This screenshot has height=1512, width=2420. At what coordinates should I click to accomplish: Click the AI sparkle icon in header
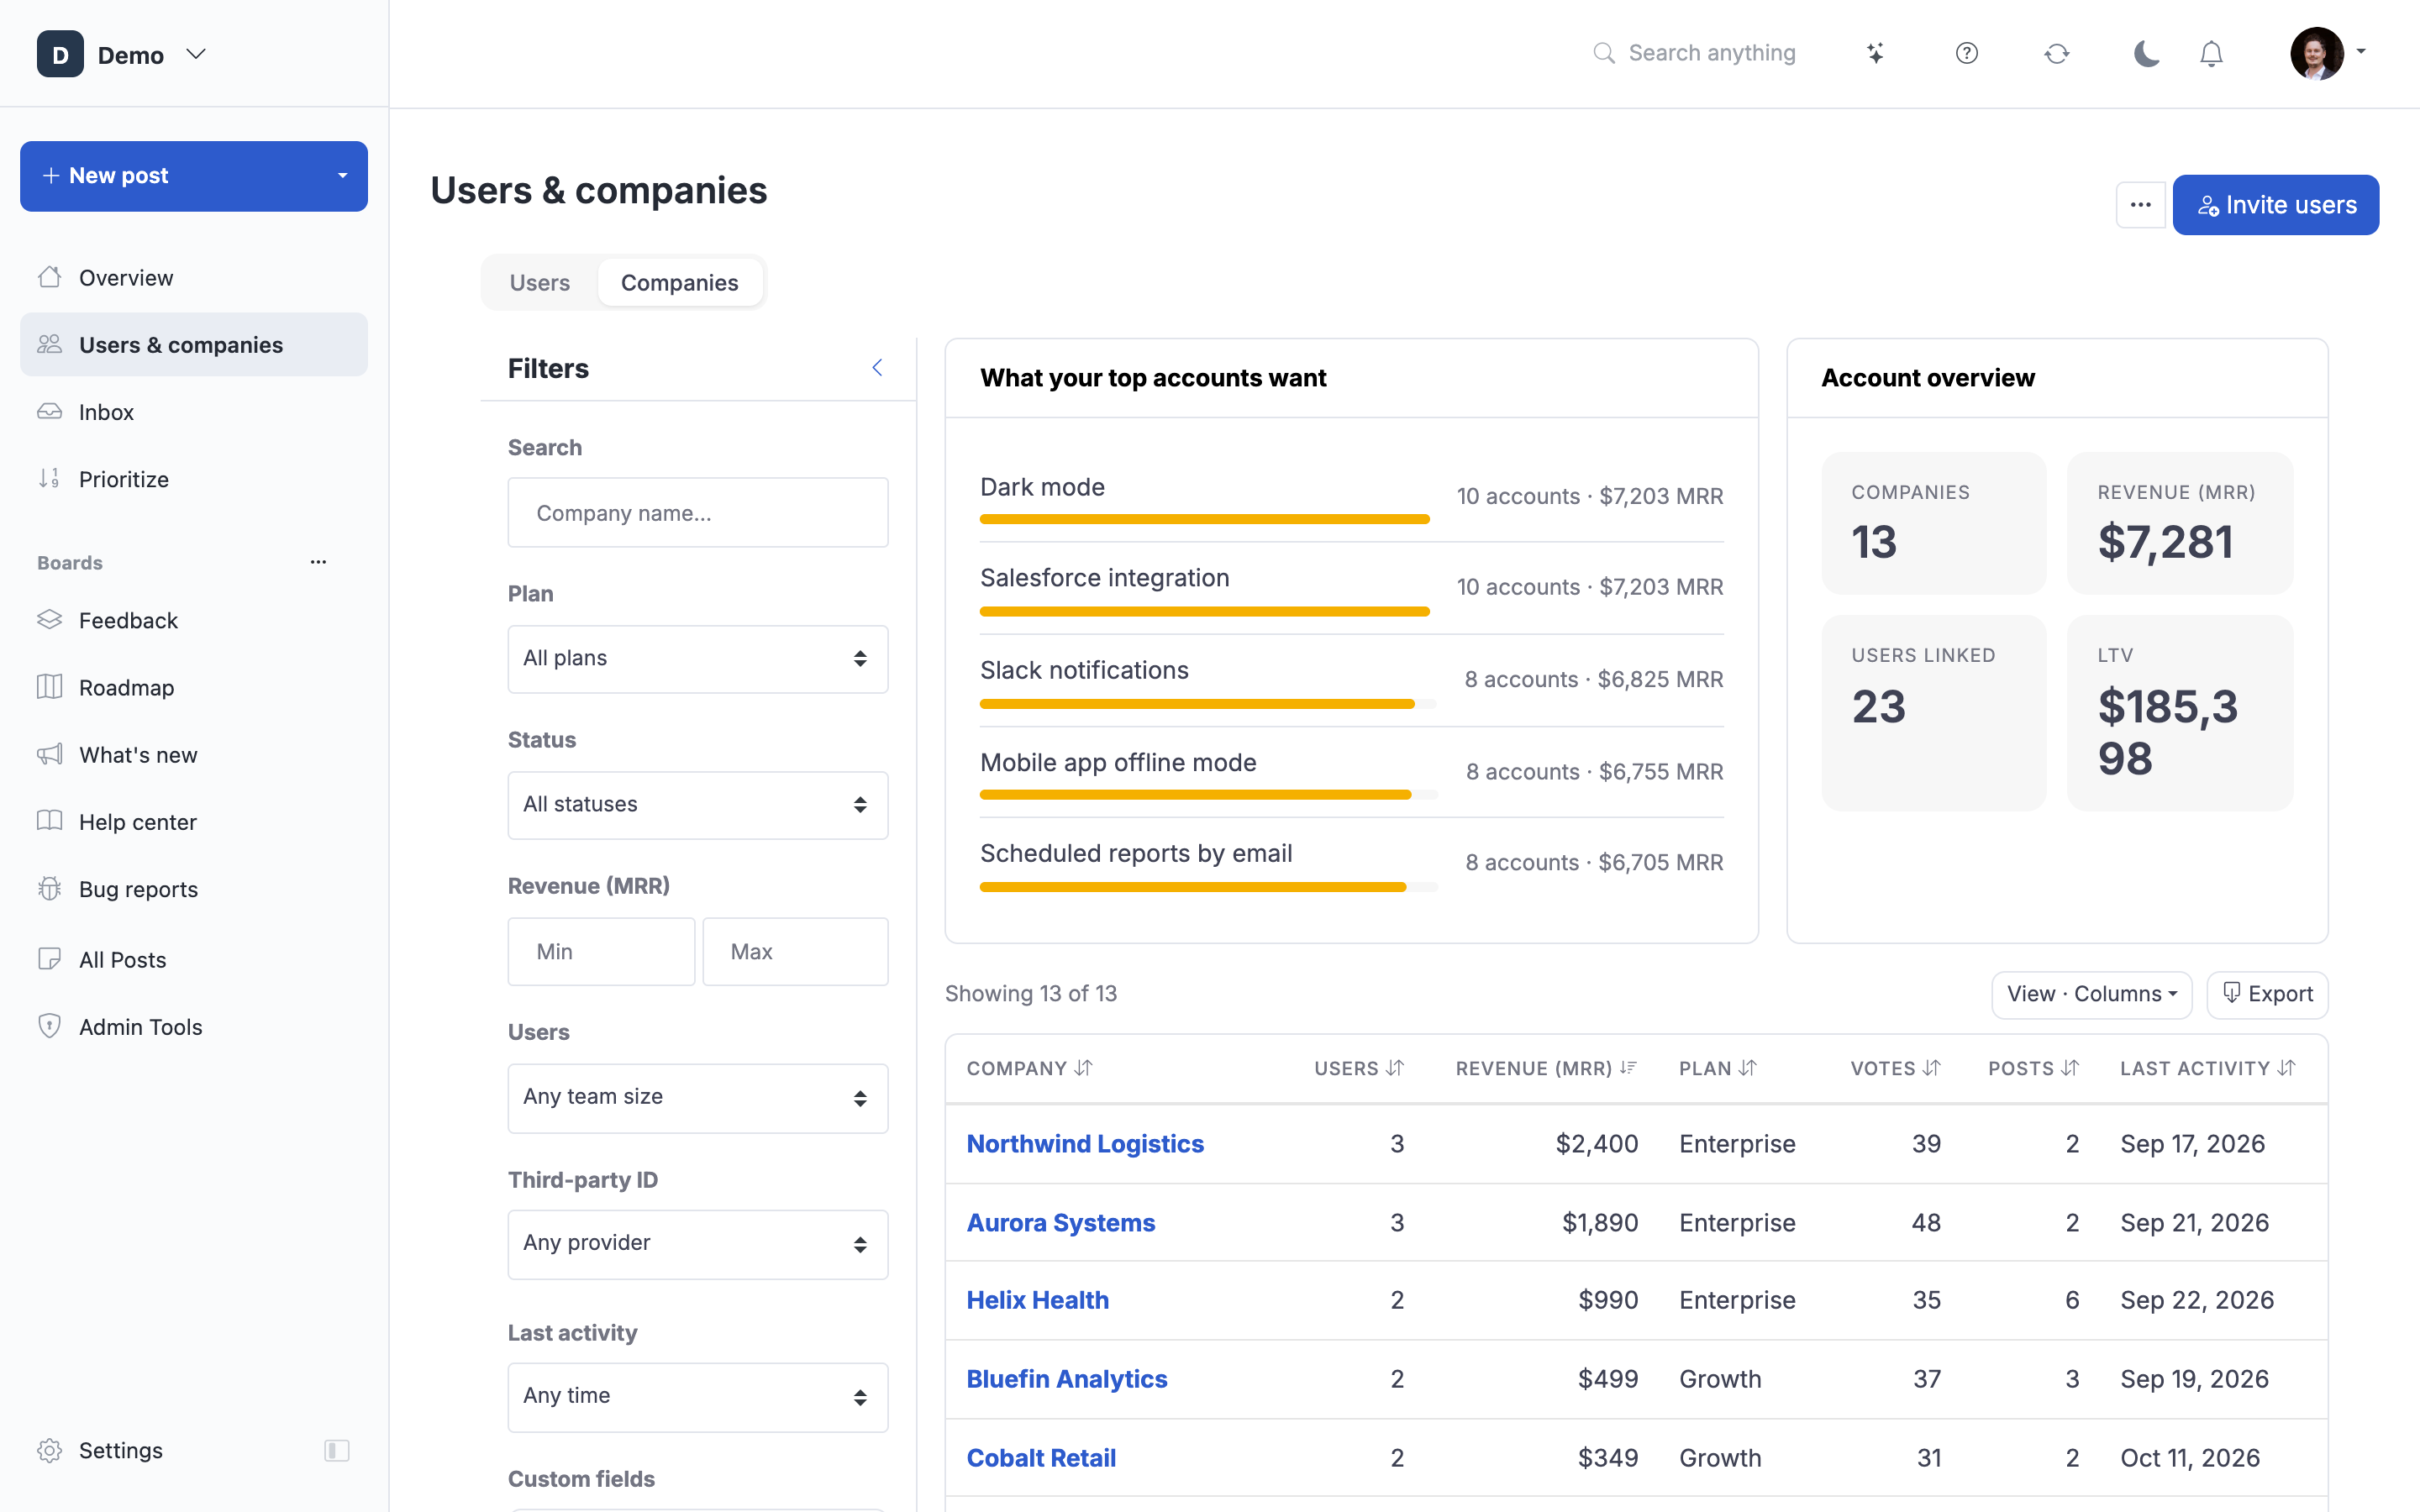[1875, 54]
